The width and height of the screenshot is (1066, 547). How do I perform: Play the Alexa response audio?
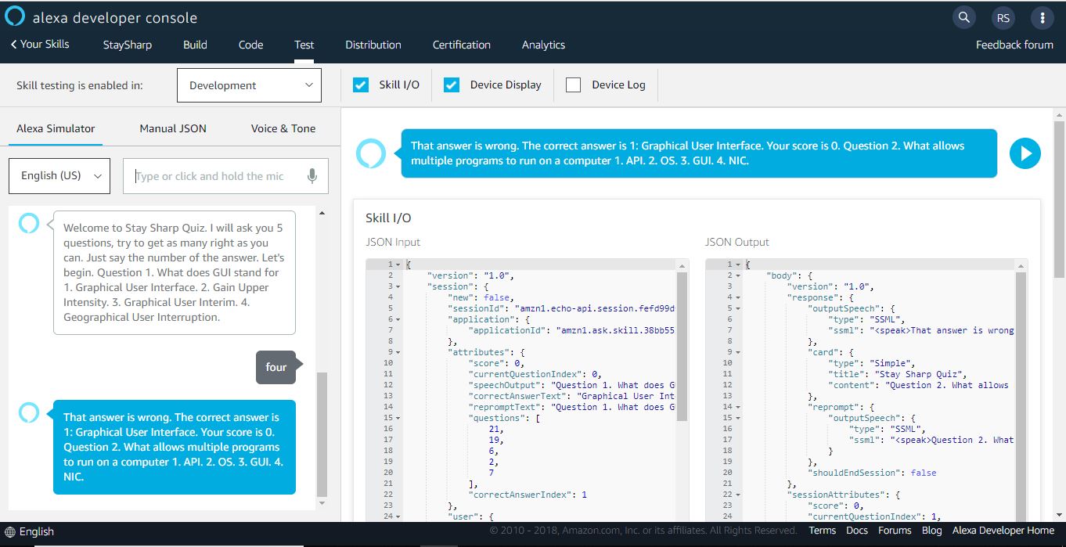[x=1025, y=153]
